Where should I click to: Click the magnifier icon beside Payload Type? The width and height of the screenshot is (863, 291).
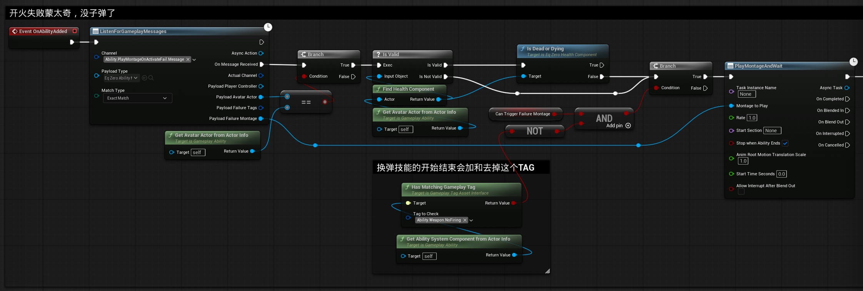(151, 78)
